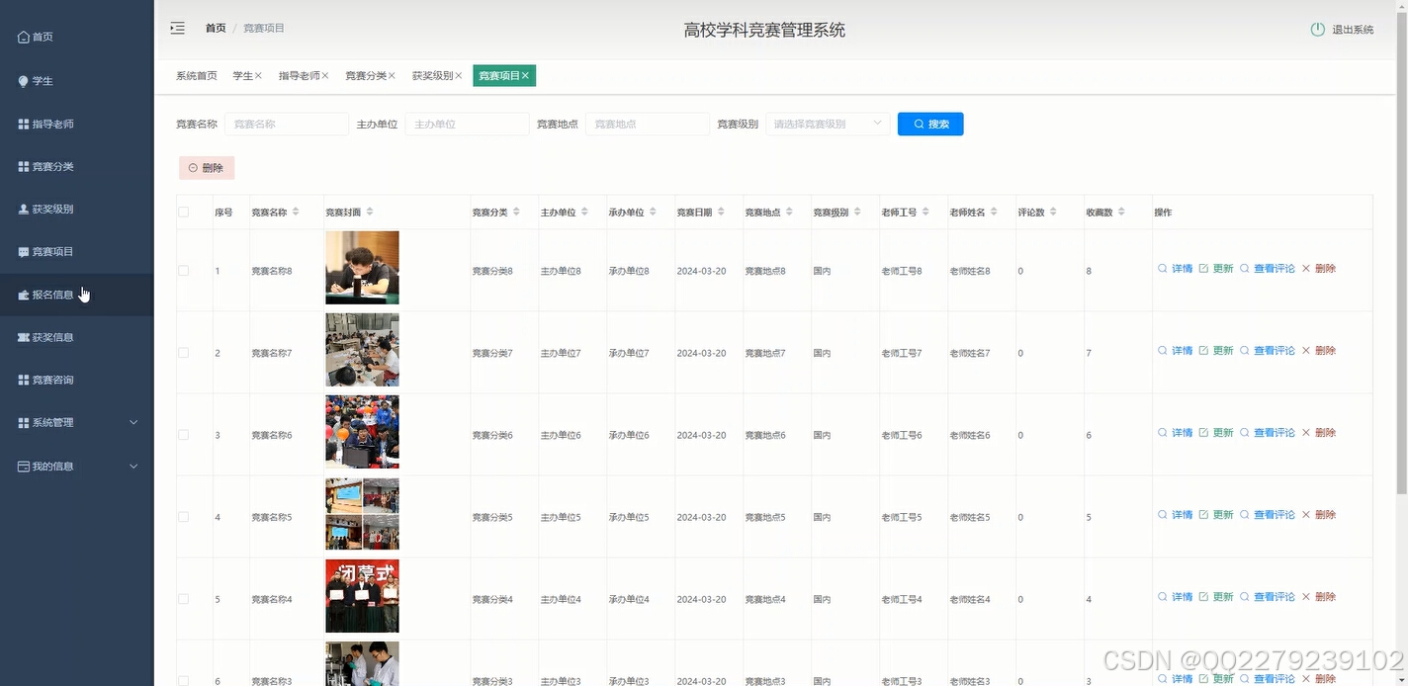Toggle the select-all checkbox in table header

pyautogui.click(x=182, y=212)
